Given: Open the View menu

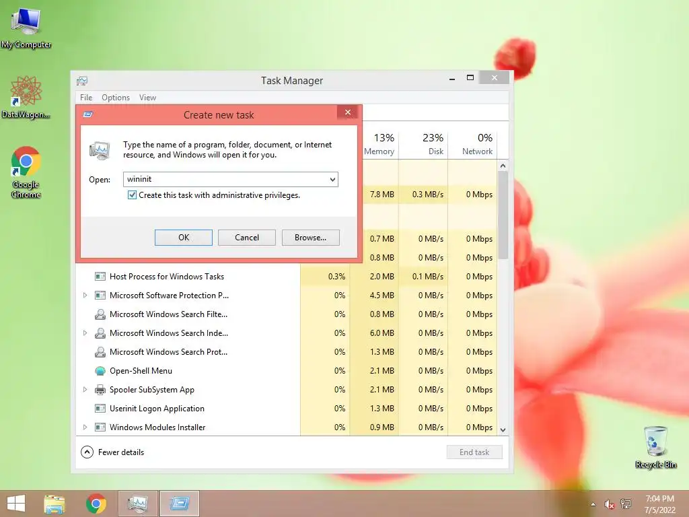Looking at the screenshot, I should click(147, 98).
